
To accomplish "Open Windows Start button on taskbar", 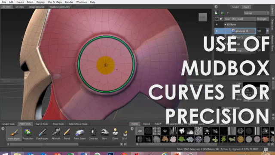I will (x=5, y=154).
